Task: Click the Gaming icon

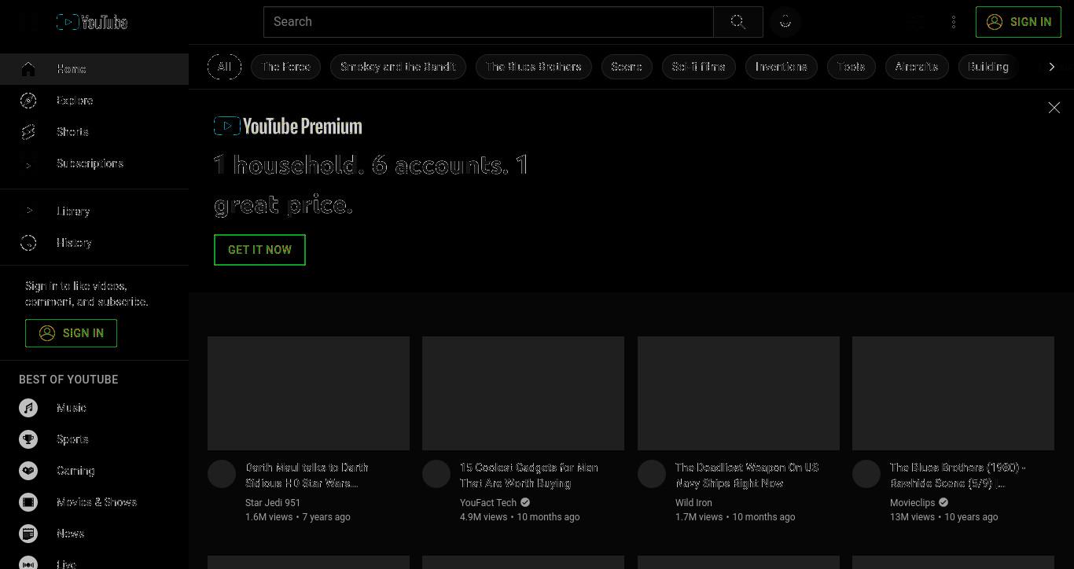Action: pyautogui.click(x=28, y=471)
